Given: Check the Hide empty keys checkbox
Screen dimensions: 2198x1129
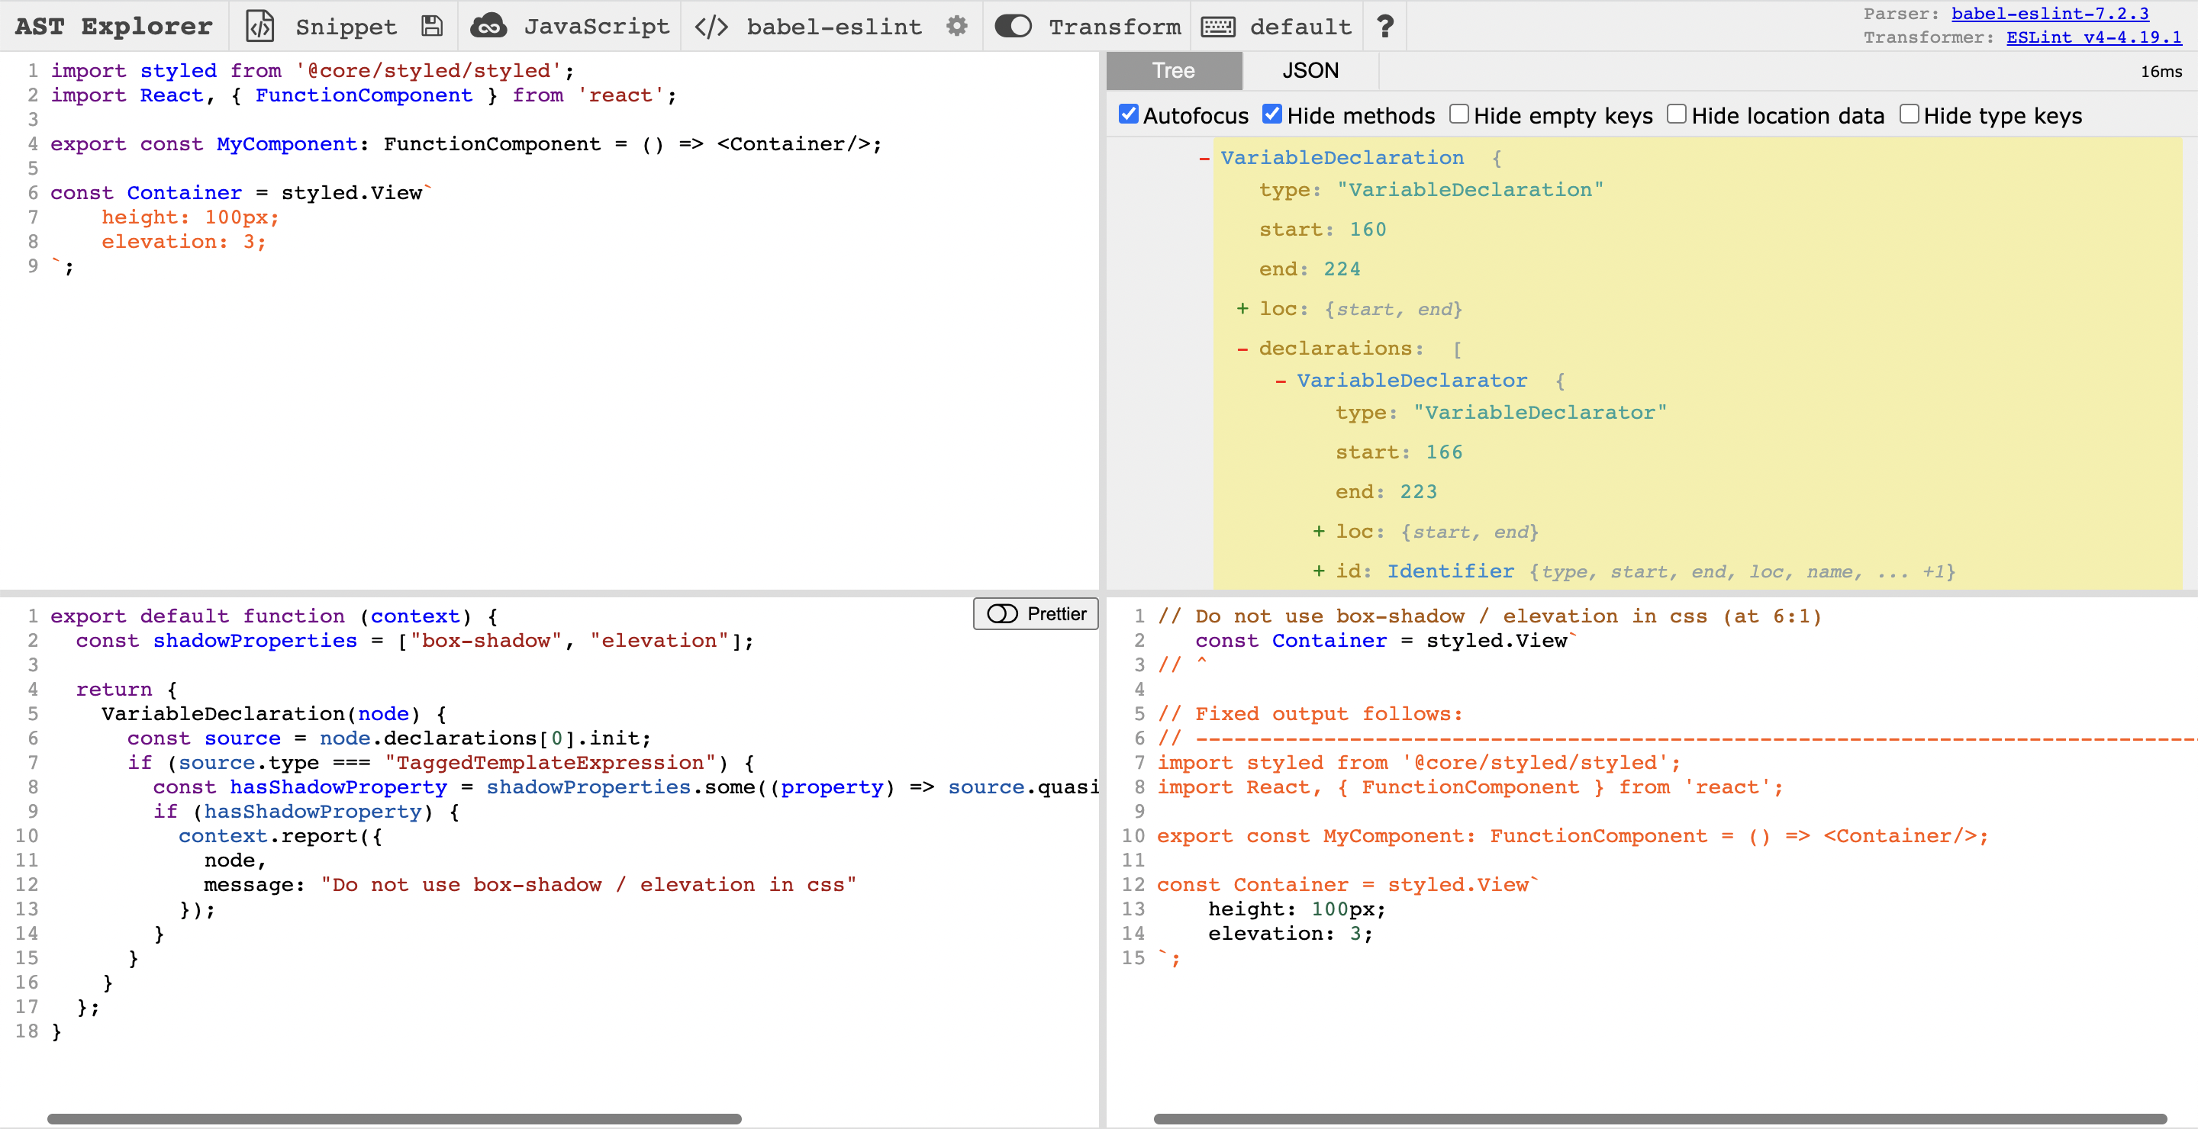Looking at the screenshot, I should [x=1459, y=114].
